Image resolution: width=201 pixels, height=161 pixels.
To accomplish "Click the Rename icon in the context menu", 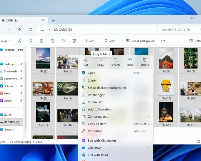I will point(115,60).
